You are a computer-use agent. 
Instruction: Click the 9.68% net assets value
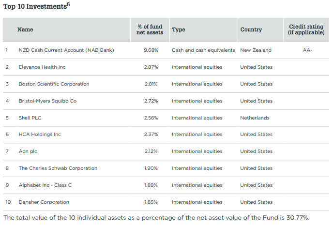tap(151, 50)
